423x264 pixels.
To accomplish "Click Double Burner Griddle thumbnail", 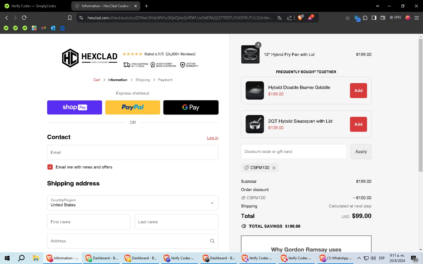I will coord(255,91).
